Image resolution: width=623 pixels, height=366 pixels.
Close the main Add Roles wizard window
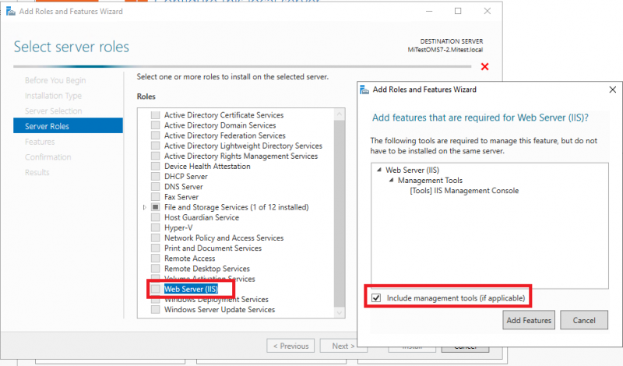pyautogui.click(x=487, y=11)
